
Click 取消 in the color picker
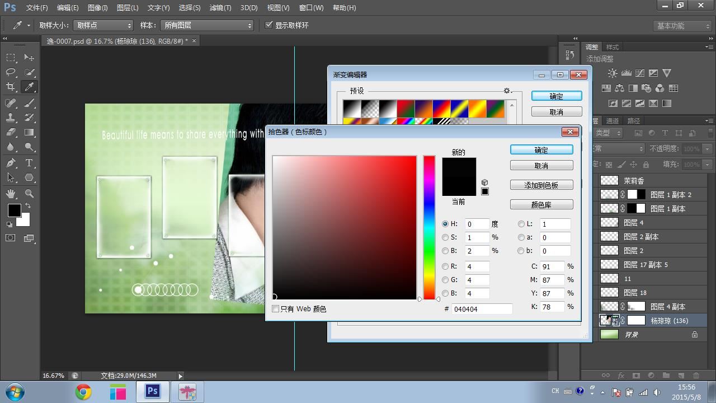(541, 166)
